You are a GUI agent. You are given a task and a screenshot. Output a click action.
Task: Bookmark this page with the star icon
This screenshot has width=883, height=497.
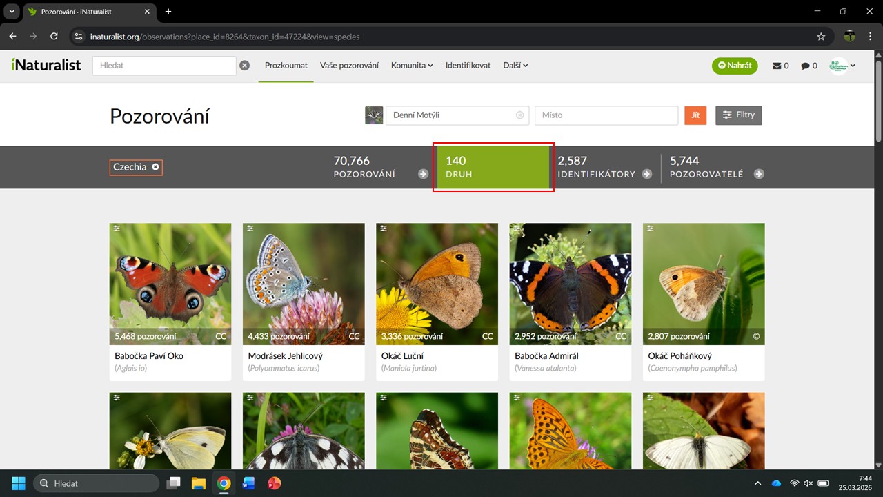tap(821, 37)
